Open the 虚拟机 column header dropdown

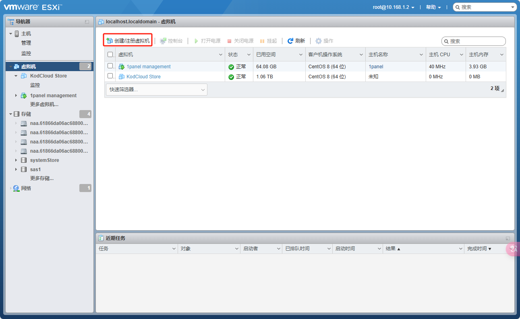[x=221, y=55]
